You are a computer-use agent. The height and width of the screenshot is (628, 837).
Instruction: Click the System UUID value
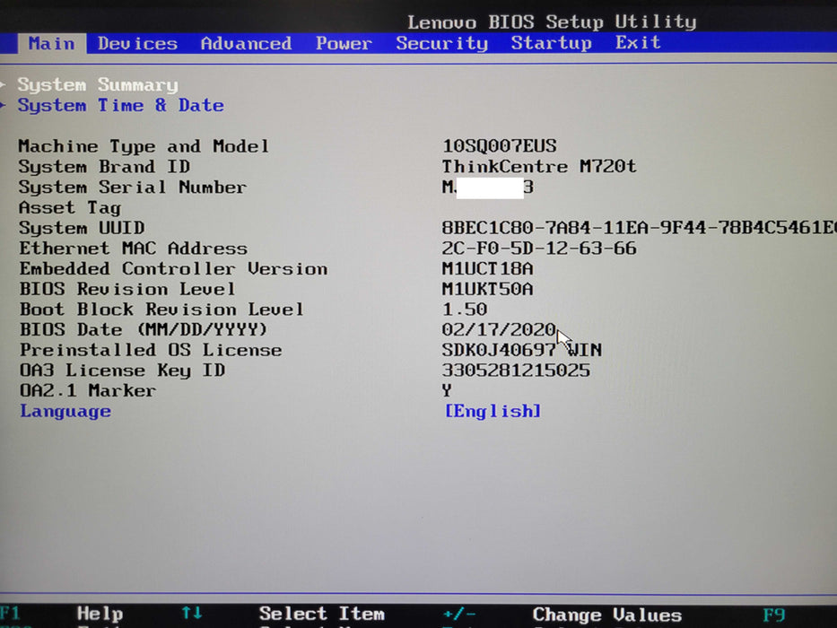click(639, 228)
